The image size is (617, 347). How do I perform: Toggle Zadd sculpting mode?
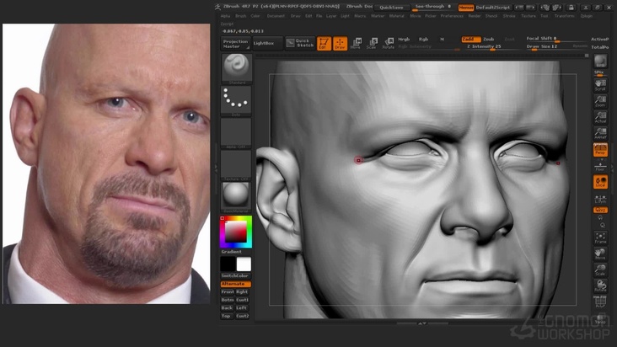[469, 39]
